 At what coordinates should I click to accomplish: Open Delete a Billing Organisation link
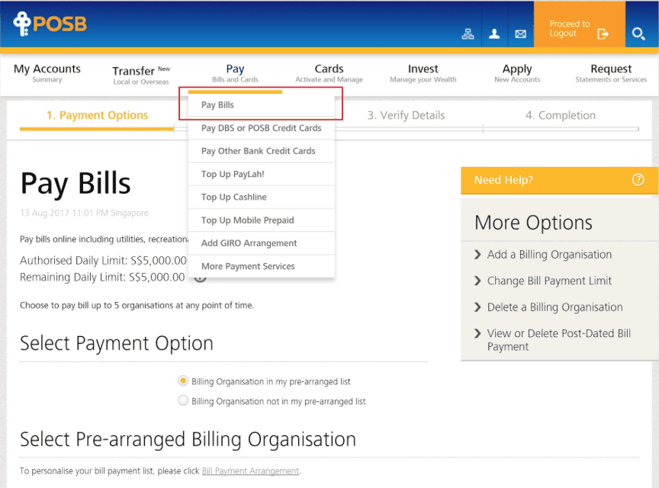[555, 307]
